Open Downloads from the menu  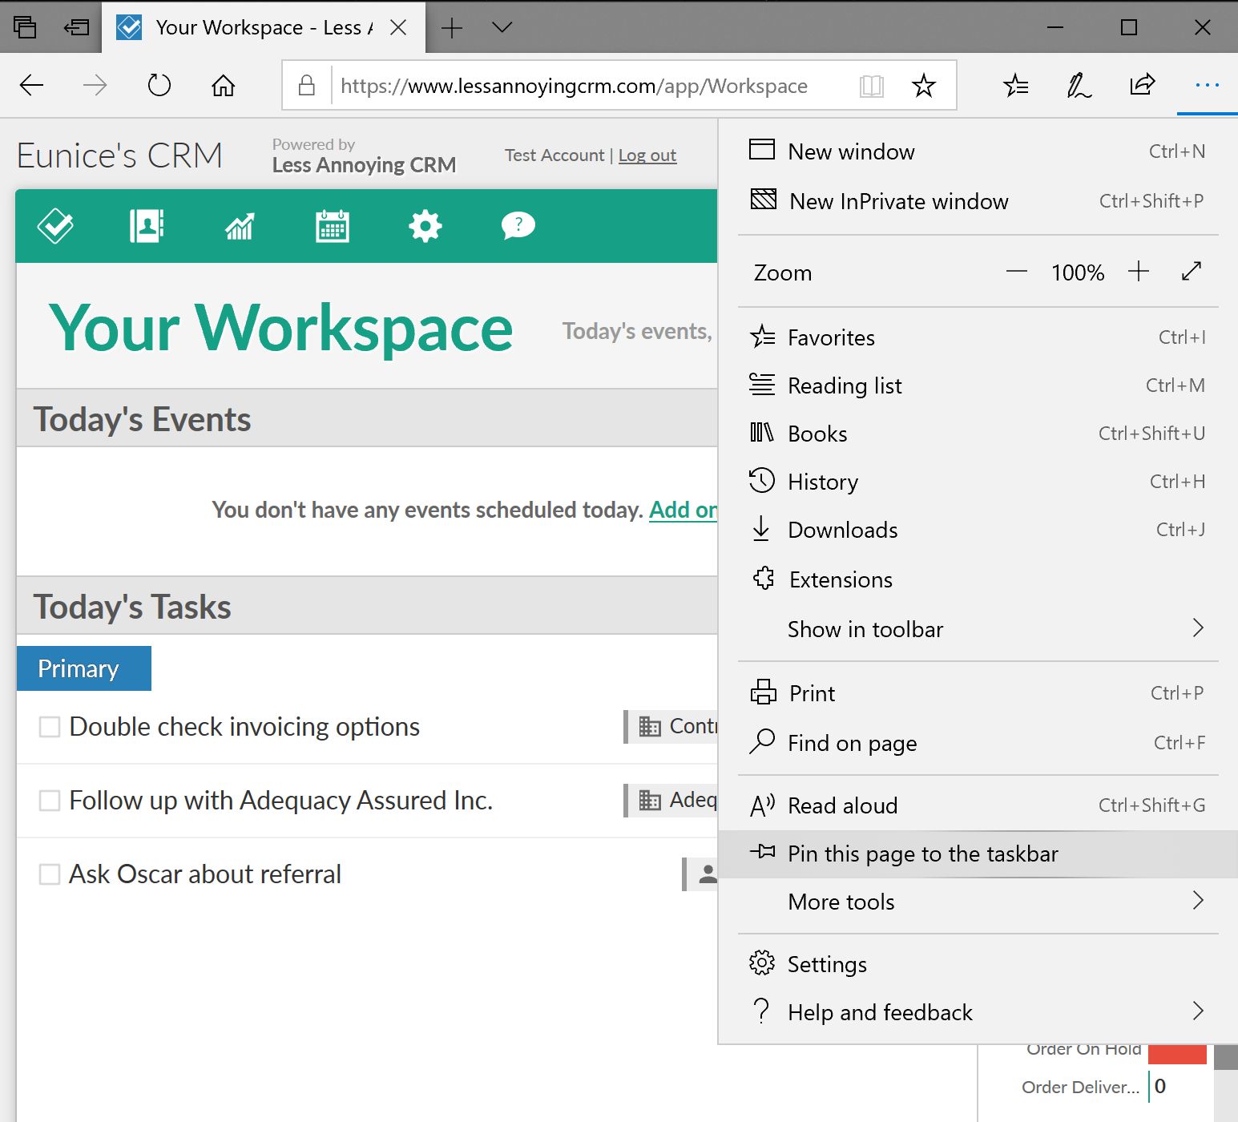pos(978,530)
